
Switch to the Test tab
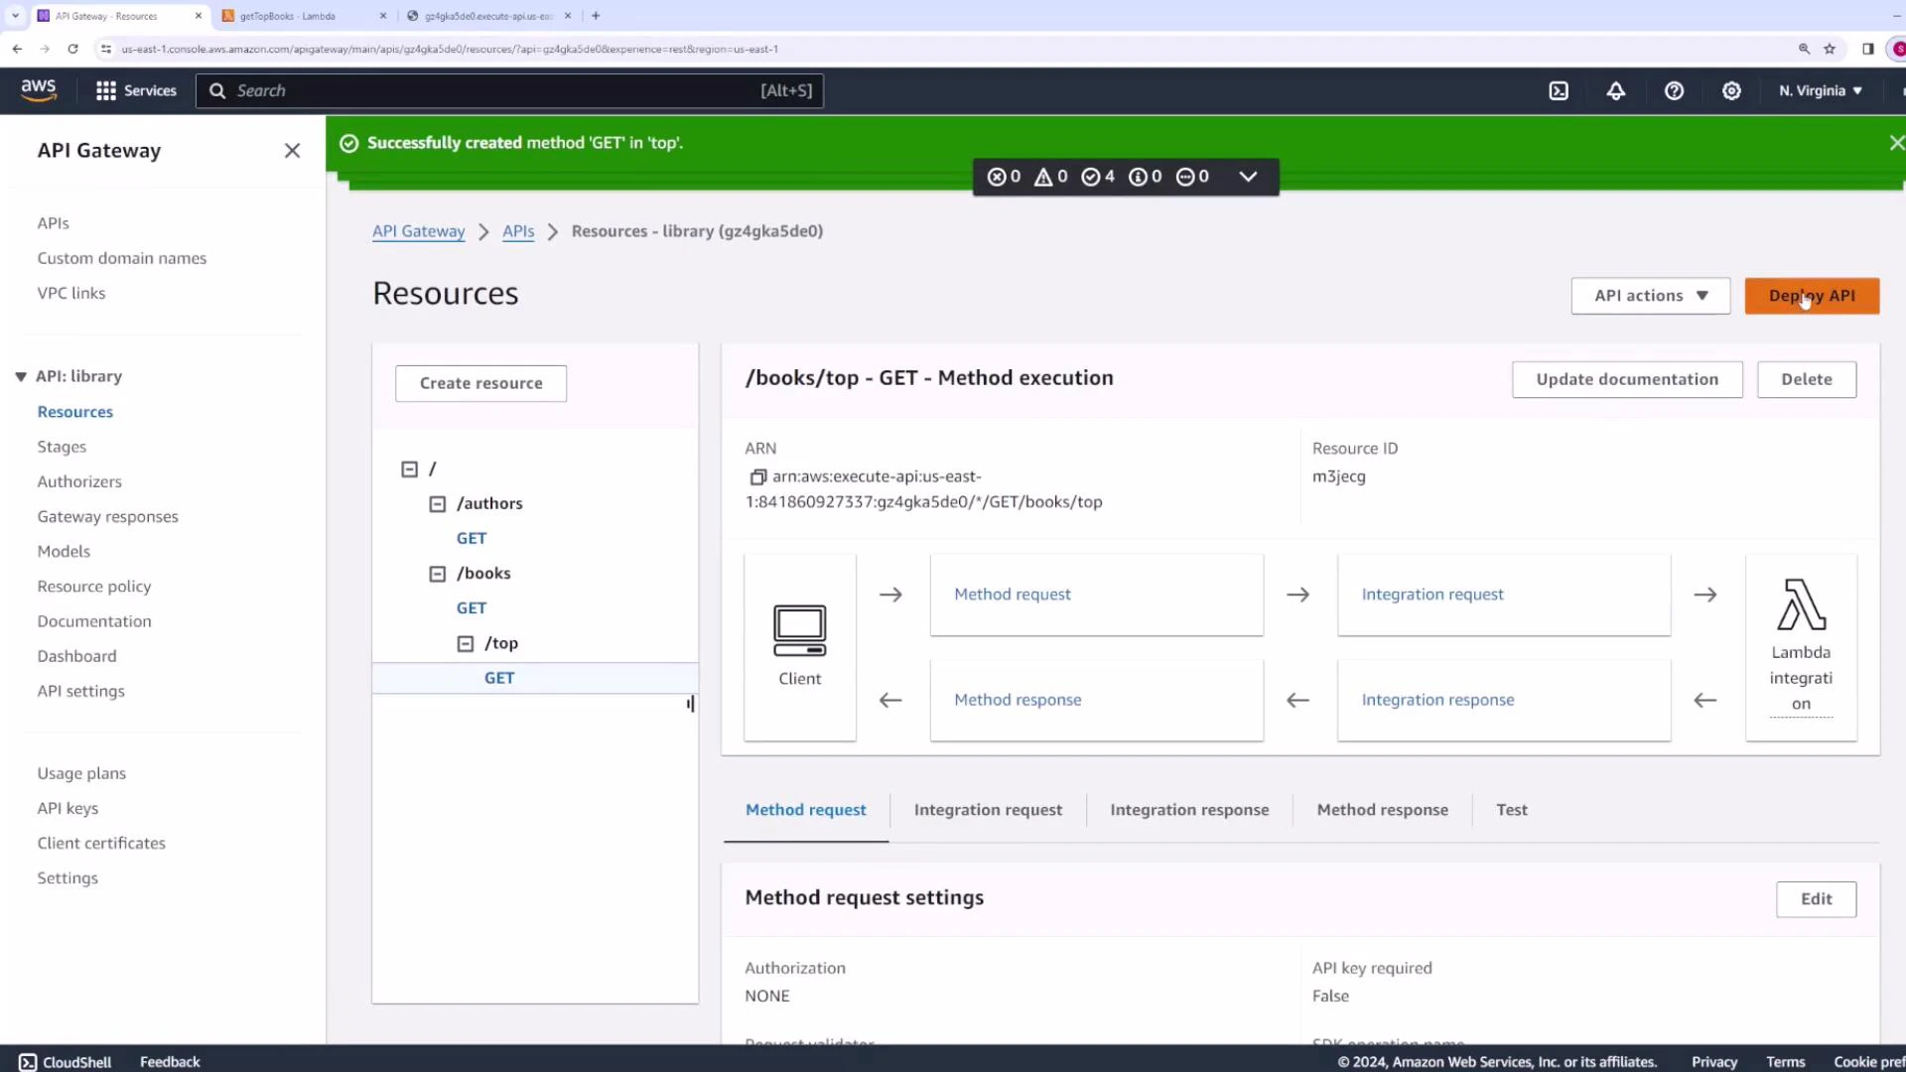click(1511, 809)
